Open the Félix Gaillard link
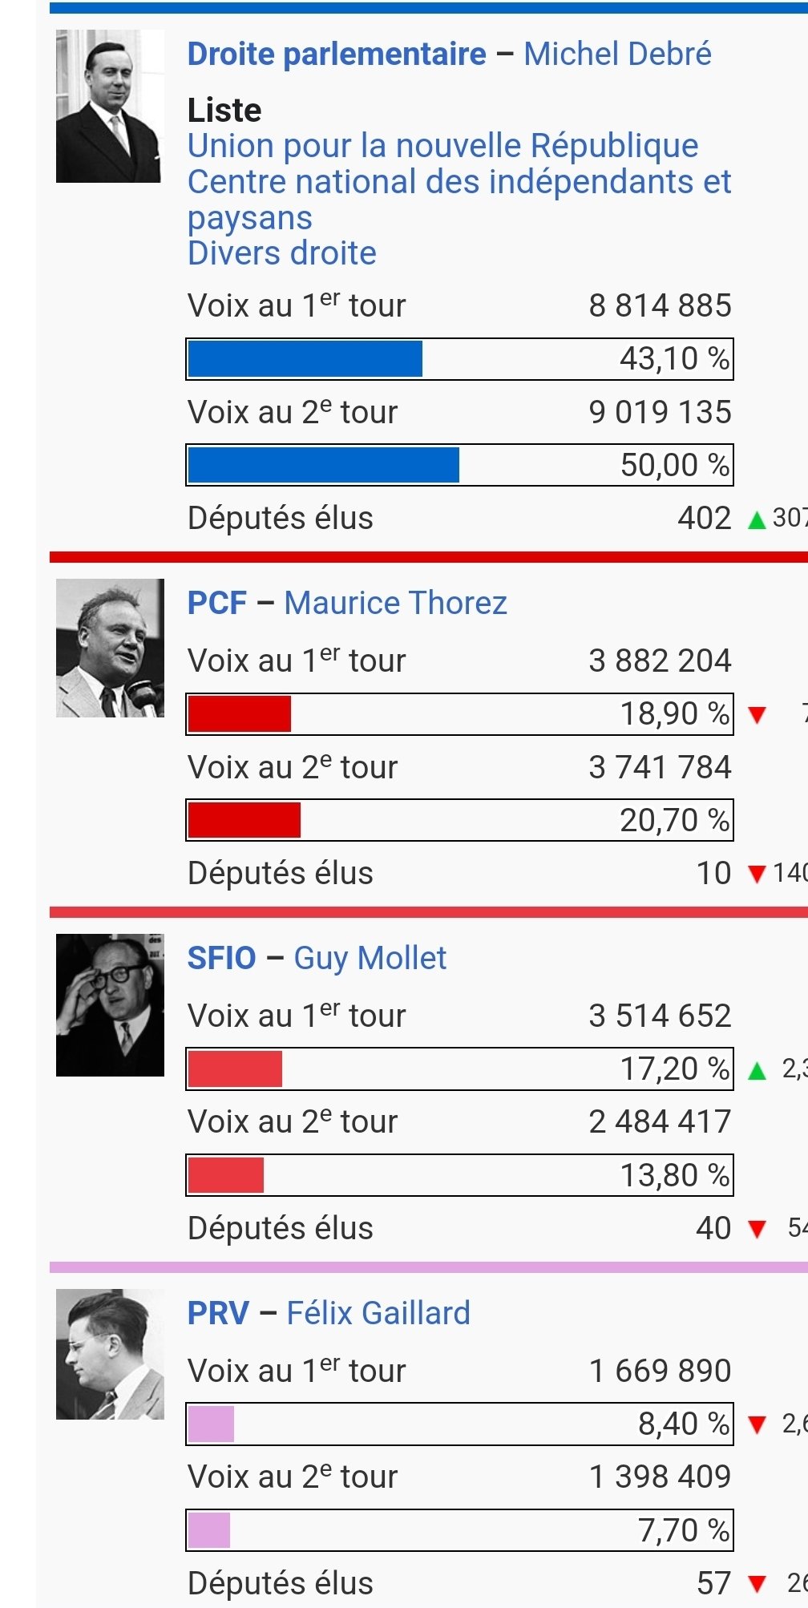This screenshot has width=808, height=1608. click(378, 1313)
